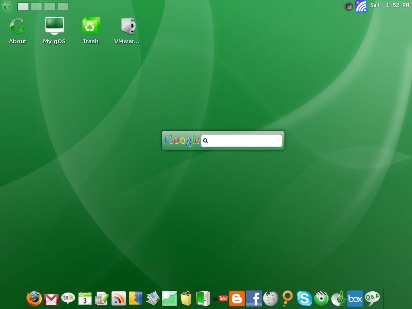Open Google Talk in the dock
412x309 pixels.
[x=68, y=299]
